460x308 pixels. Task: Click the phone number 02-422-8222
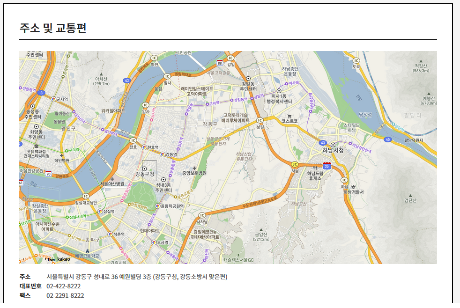click(63, 286)
